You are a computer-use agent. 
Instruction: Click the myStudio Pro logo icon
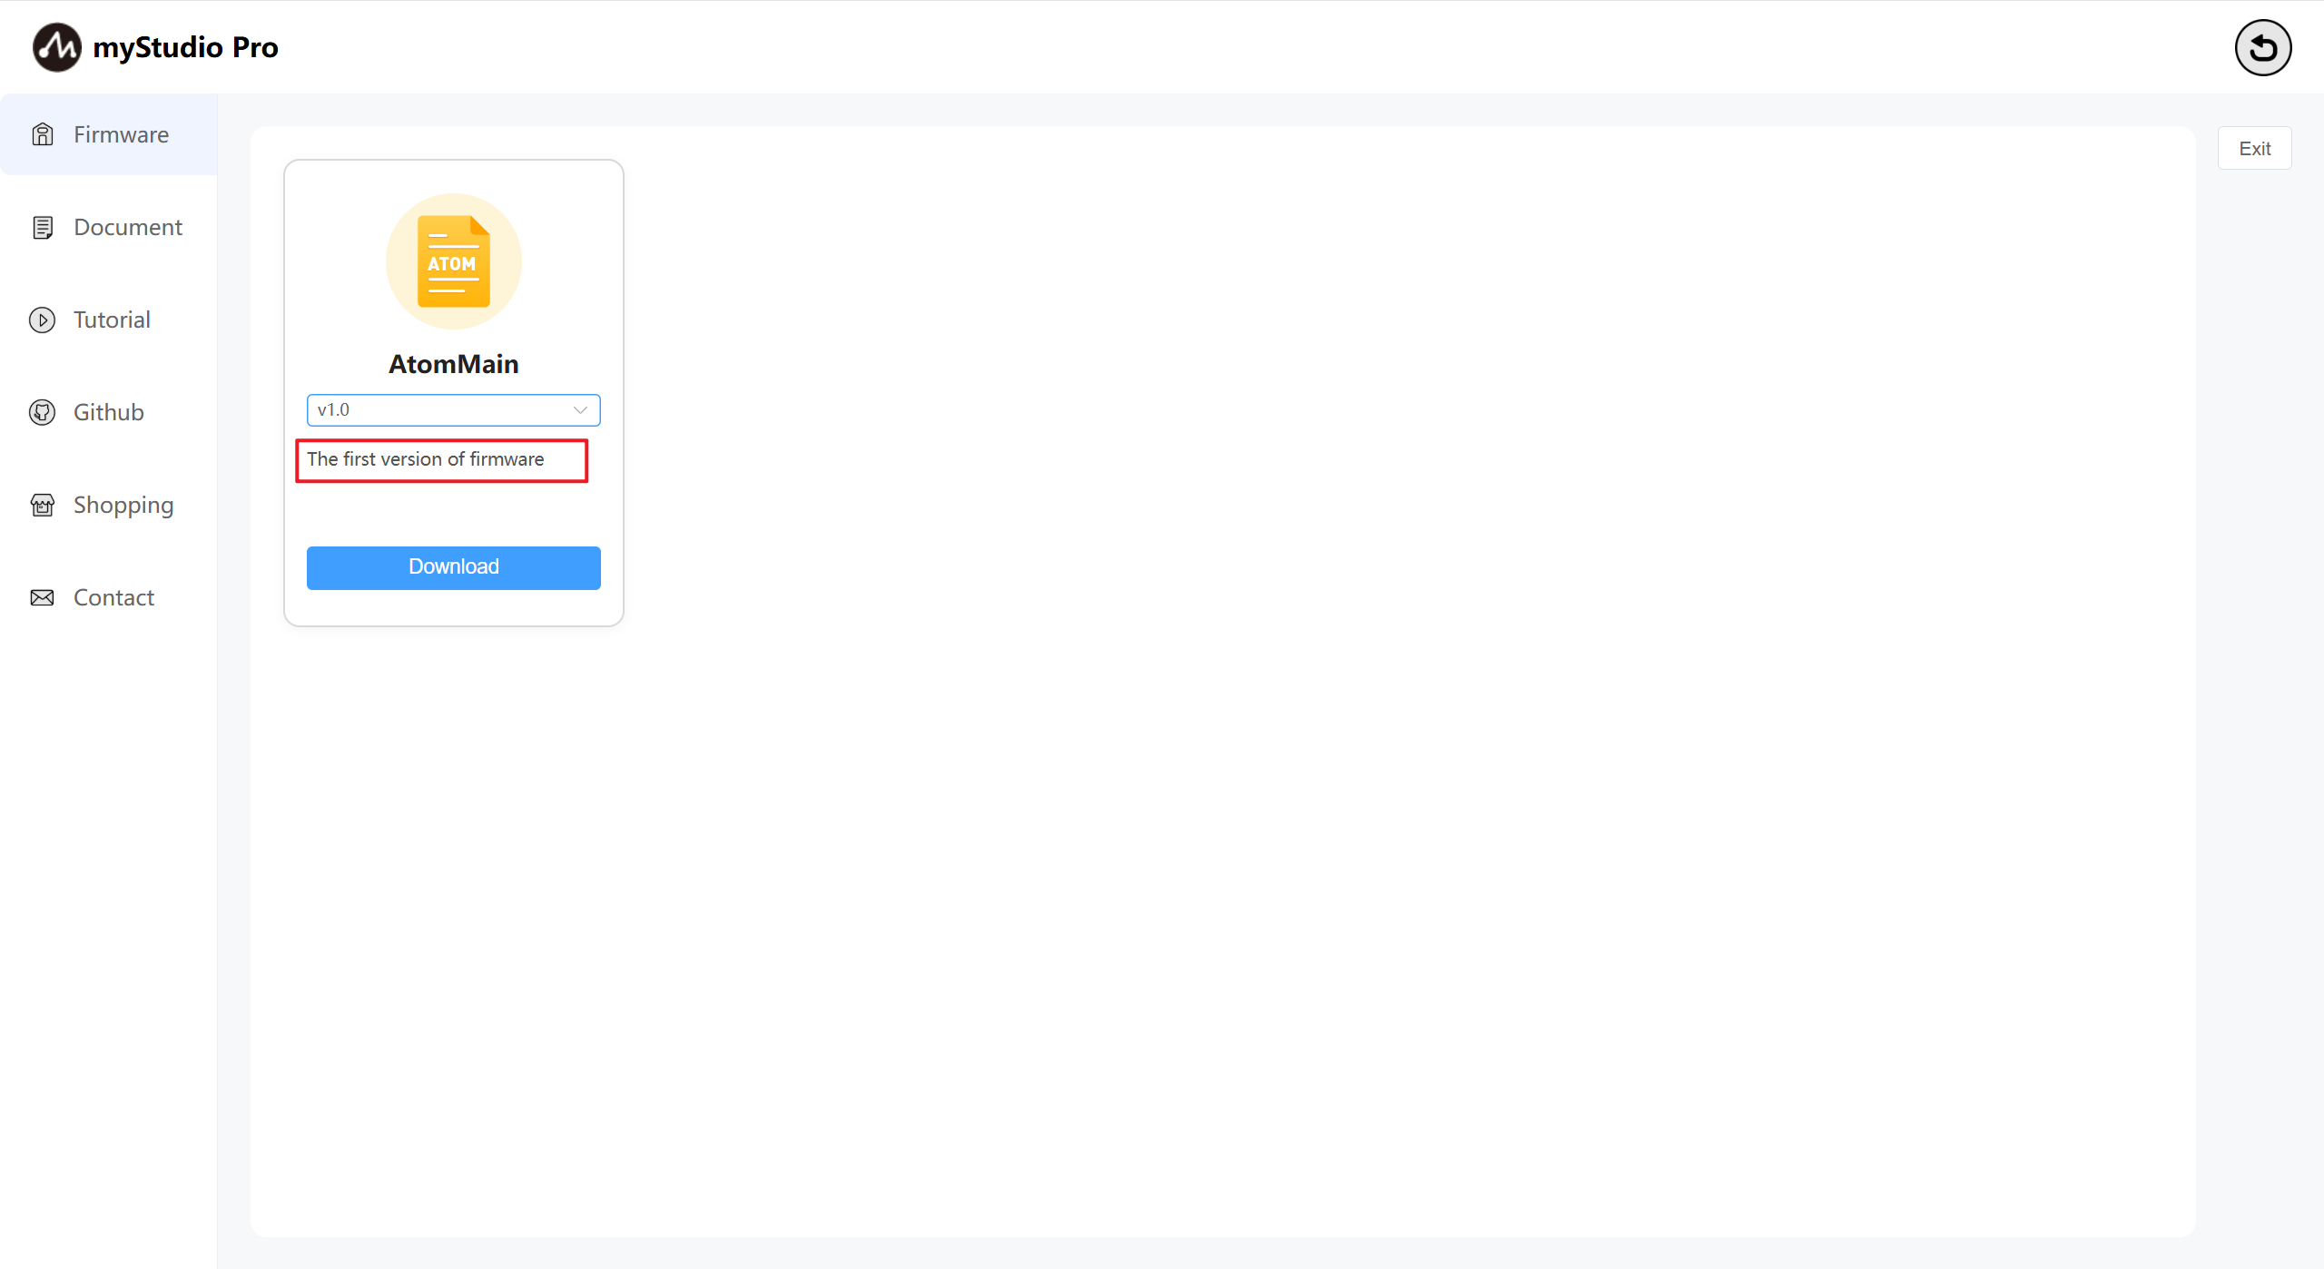[x=56, y=47]
